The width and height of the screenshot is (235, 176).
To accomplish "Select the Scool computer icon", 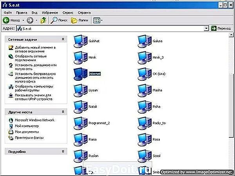I will pos(145,156).
